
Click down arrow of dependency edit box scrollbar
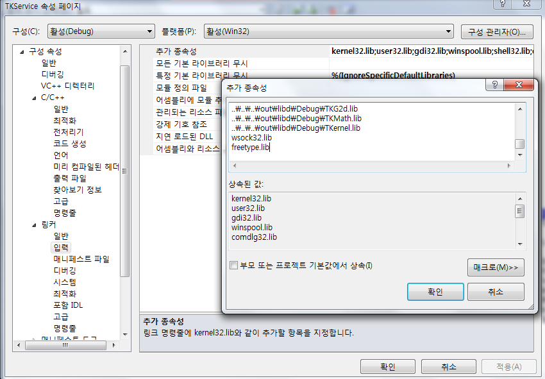[520, 155]
